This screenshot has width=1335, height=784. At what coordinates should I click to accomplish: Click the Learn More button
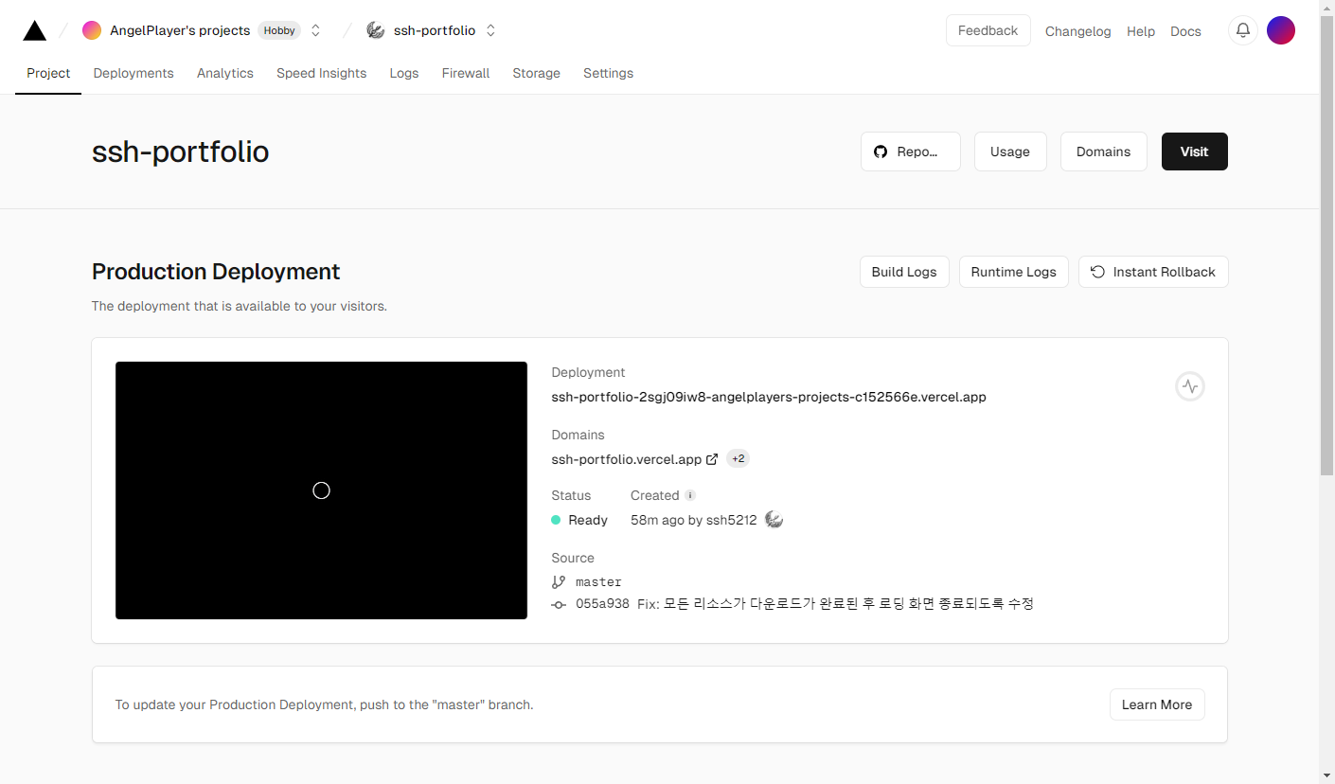[1157, 704]
